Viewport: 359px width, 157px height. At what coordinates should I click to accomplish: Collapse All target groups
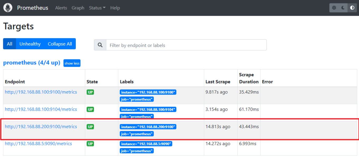[x=60, y=44]
